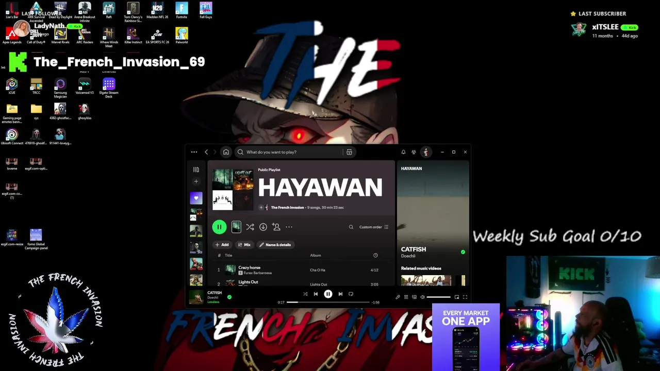This screenshot has height=371, width=660.
Task: Pause playback in the bottom player bar
Action: (x=328, y=294)
